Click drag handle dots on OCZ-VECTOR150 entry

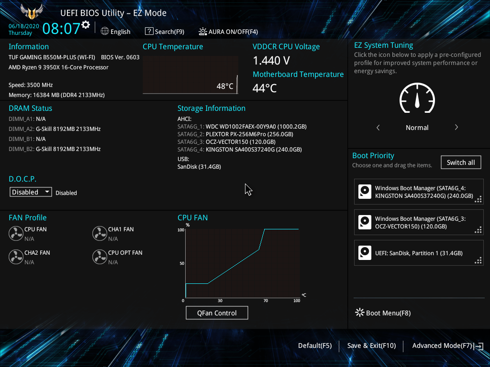[x=478, y=230]
